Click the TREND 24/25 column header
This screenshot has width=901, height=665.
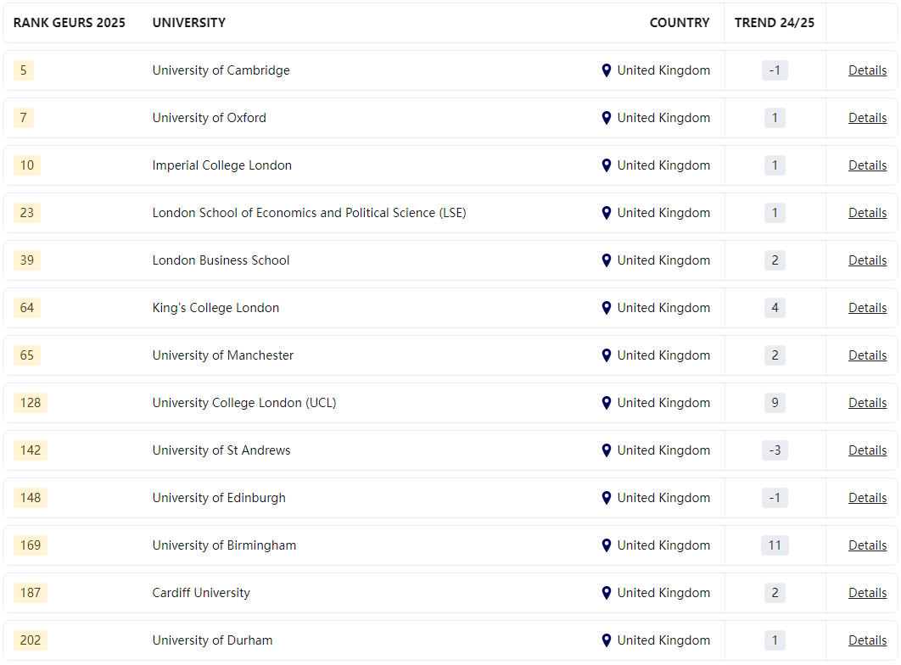pos(774,23)
